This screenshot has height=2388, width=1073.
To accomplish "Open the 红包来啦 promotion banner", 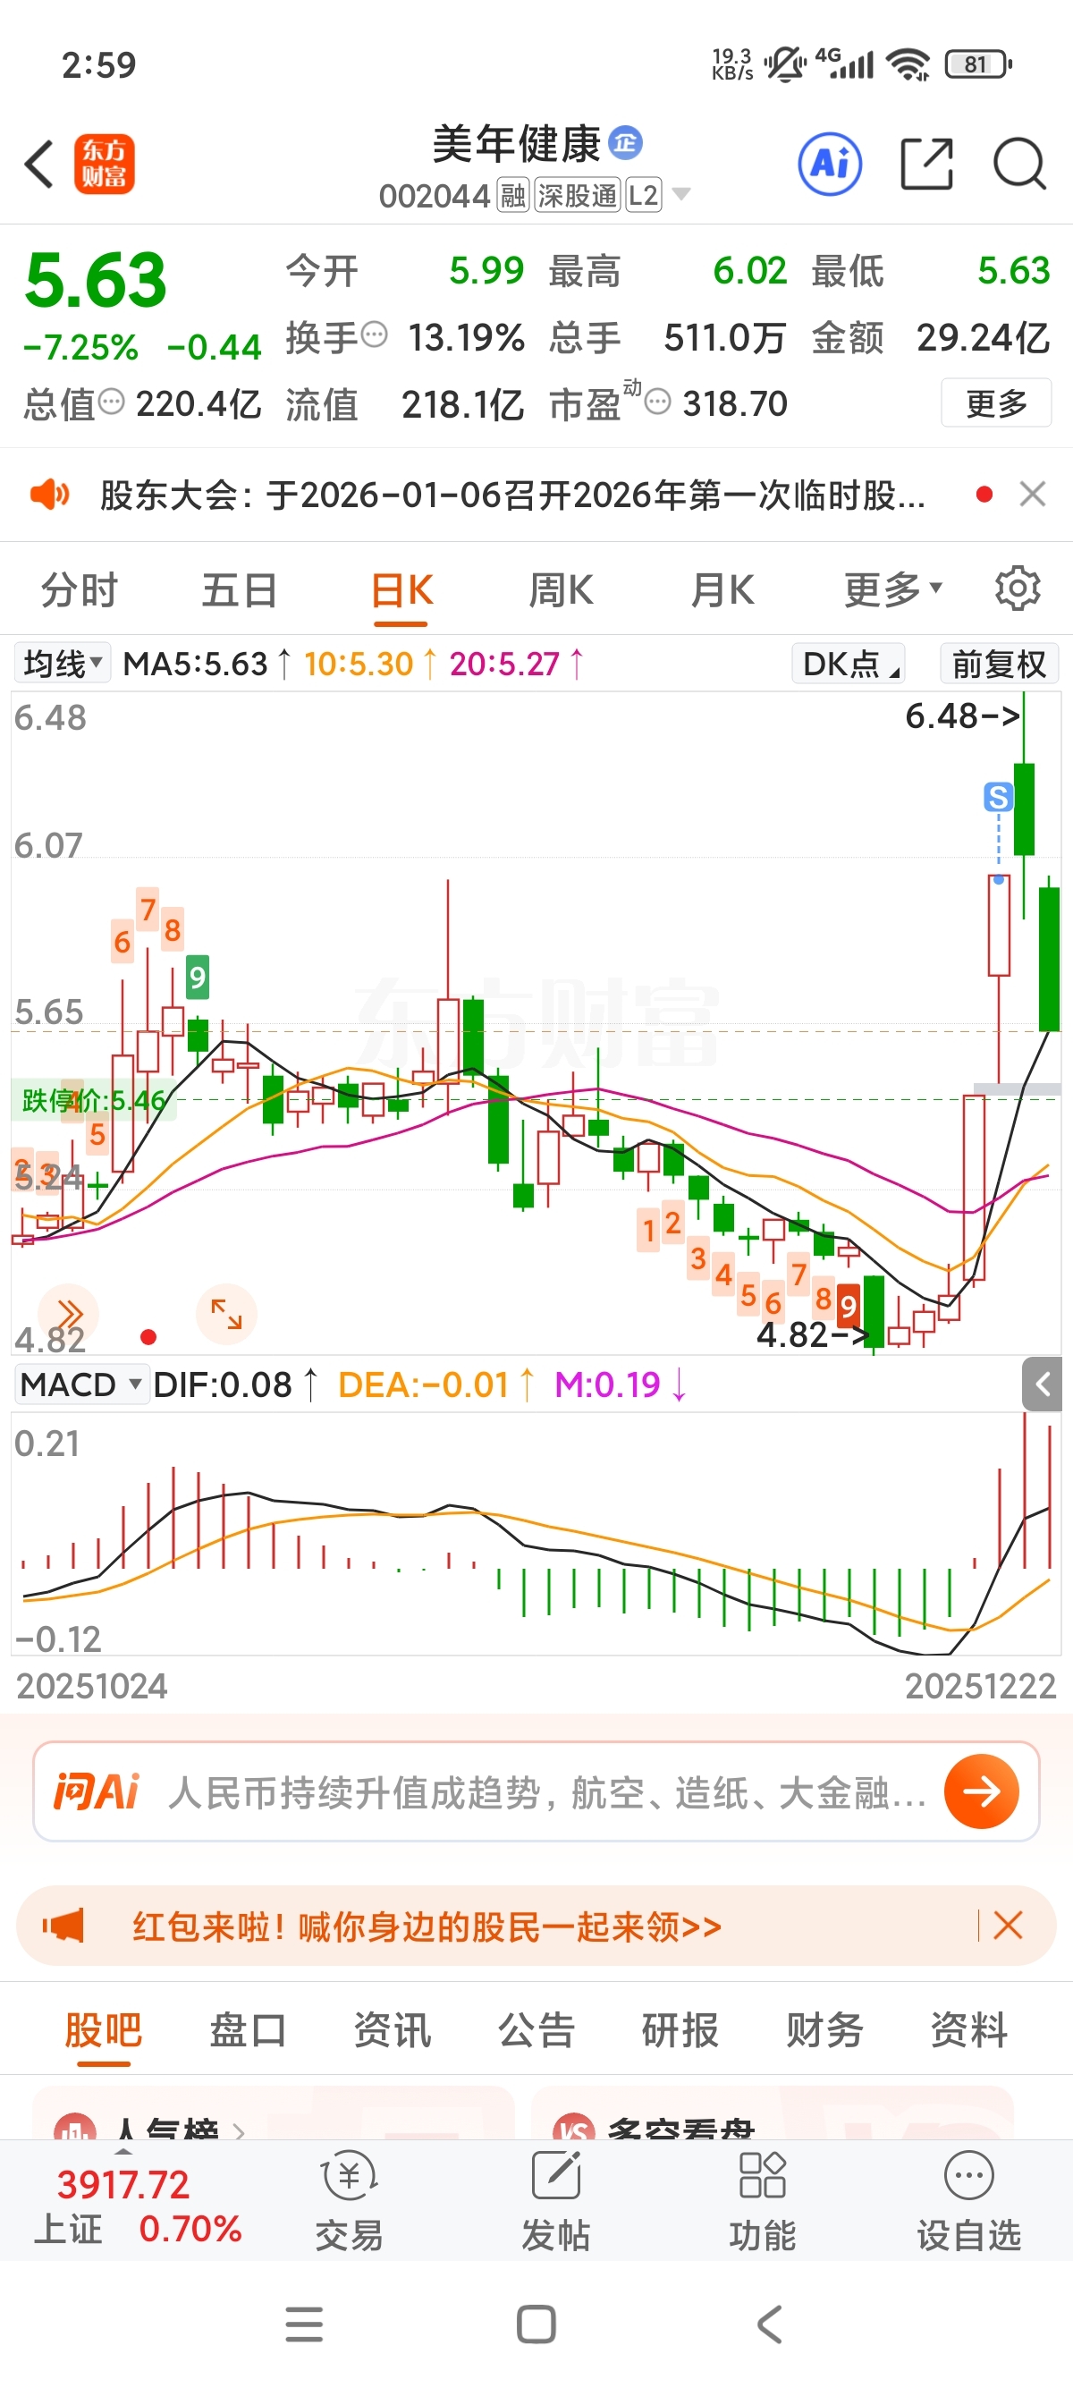I will pyautogui.click(x=427, y=1926).
